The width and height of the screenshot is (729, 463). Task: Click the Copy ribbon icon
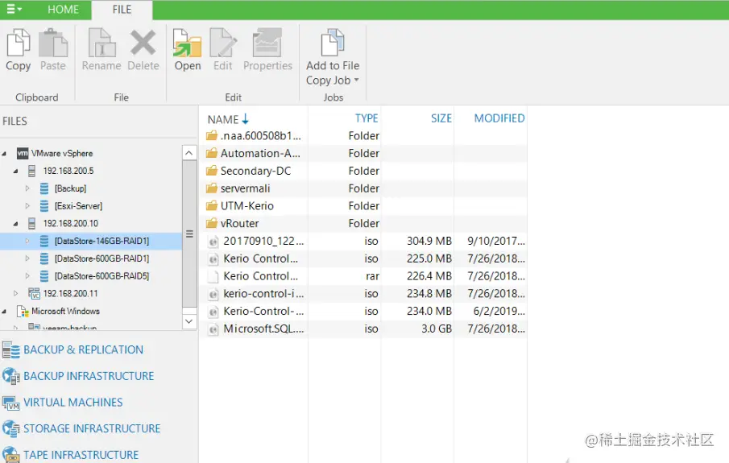point(19,43)
